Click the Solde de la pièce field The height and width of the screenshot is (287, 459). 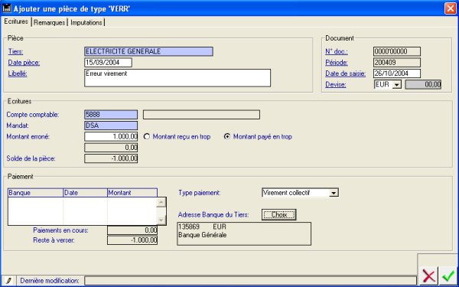[111, 158]
